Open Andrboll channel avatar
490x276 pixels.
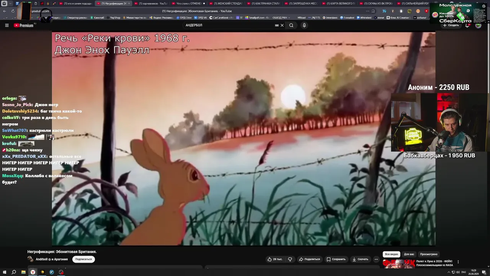click(30, 259)
